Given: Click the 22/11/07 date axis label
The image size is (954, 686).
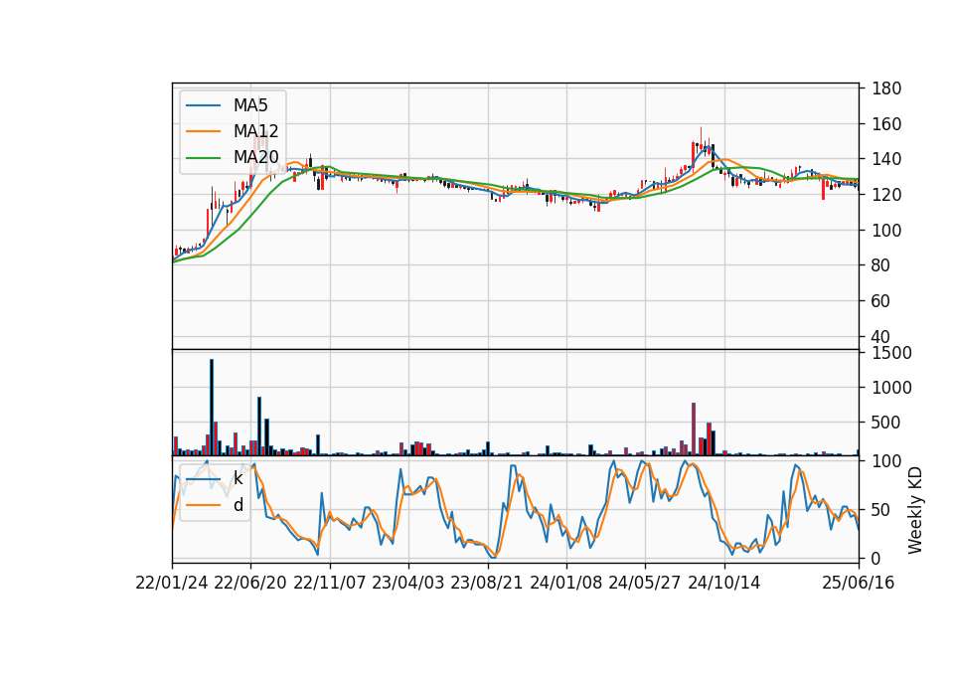Looking at the screenshot, I should click(x=329, y=583).
